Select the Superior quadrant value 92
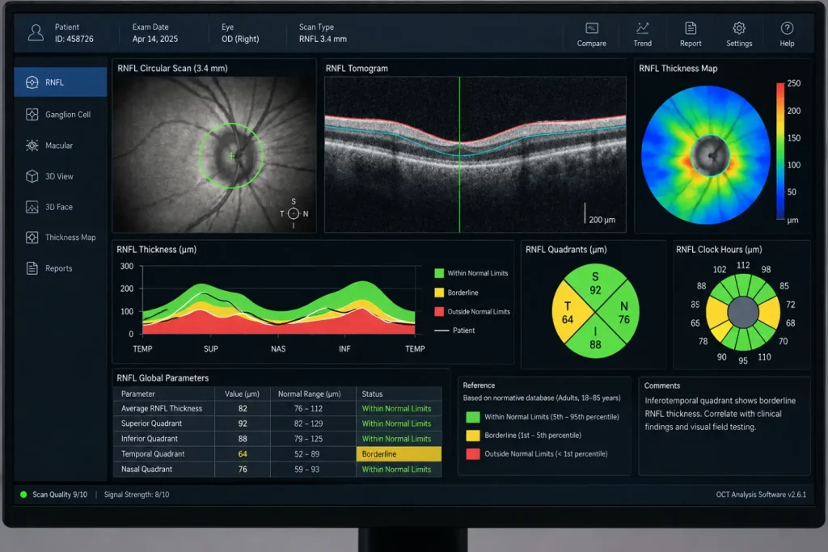Image resolution: width=828 pixels, height=552 pixels. pos(595,290)
